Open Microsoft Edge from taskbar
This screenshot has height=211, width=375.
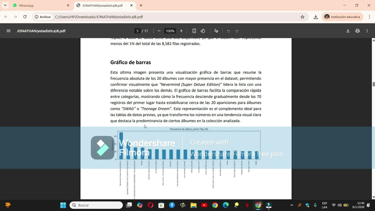coord(226,205)
